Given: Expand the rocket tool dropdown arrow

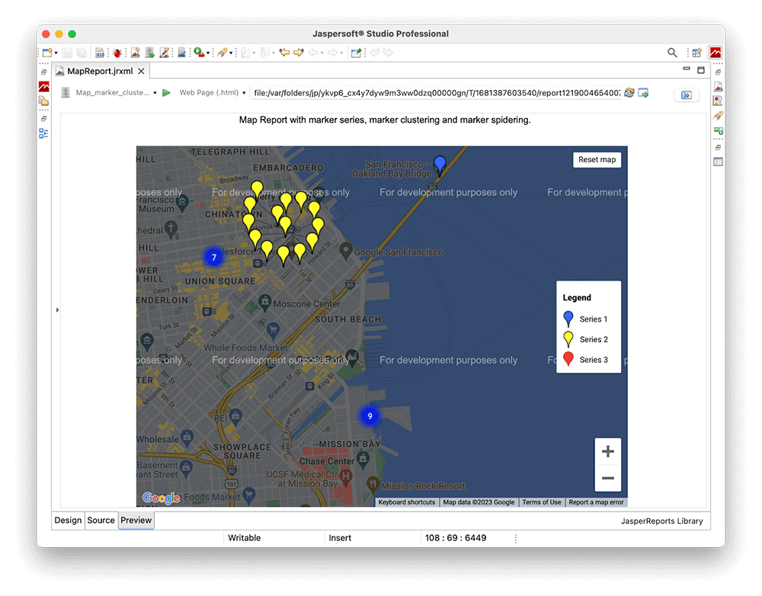Looking at the screenshot, I should tap(231, 53).
